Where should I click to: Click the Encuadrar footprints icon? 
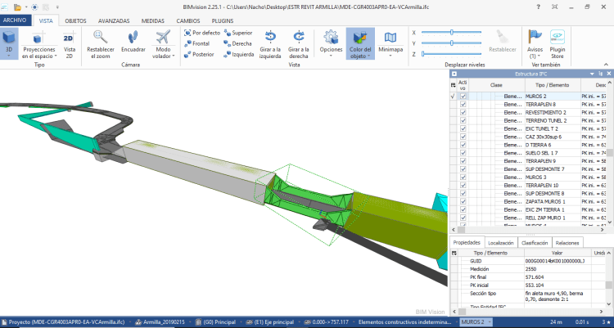tap(133, 38)
